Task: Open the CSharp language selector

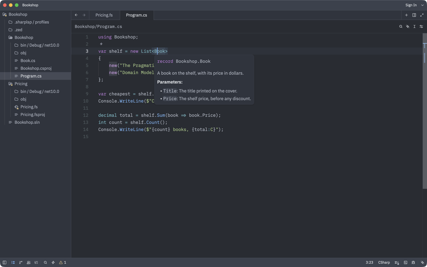Action: coord(384,263)
